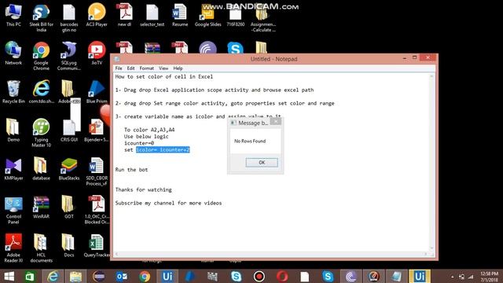This screenshot has height=283, width=503.
Task: Open the This PC desktop icon
Action: coord(13,15)
